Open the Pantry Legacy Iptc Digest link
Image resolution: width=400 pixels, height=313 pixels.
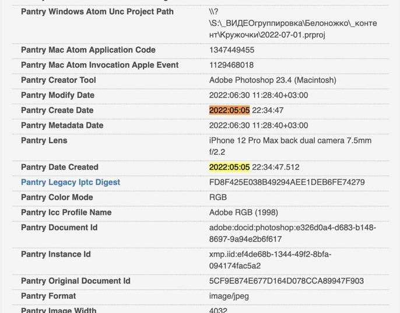tap(71, 182)
